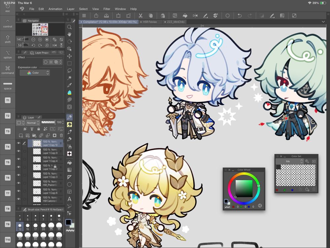Open the hamburger menu in command bar

pos(84,16)
